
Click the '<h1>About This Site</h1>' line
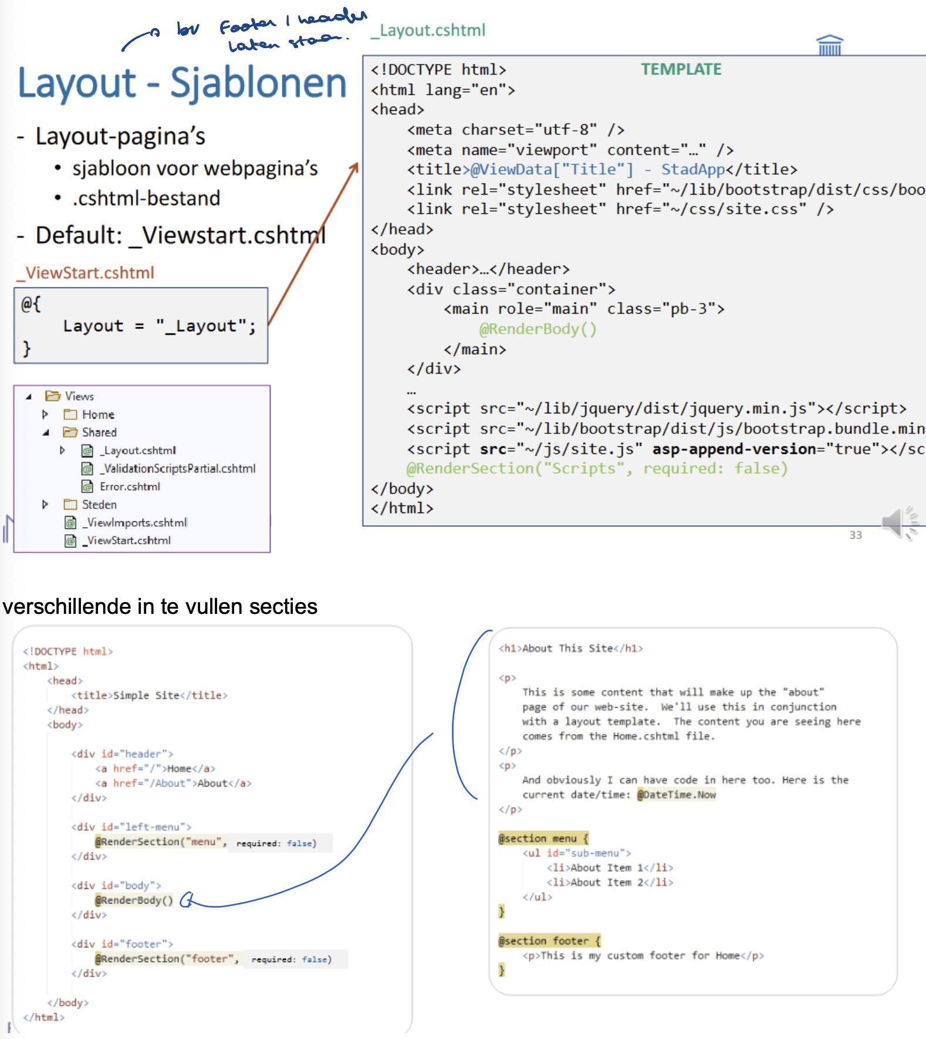click(x=571, y=648)
